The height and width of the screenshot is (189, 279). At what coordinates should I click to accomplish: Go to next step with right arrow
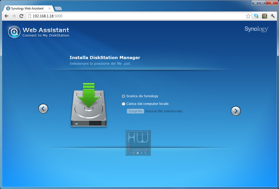[236, 111]
